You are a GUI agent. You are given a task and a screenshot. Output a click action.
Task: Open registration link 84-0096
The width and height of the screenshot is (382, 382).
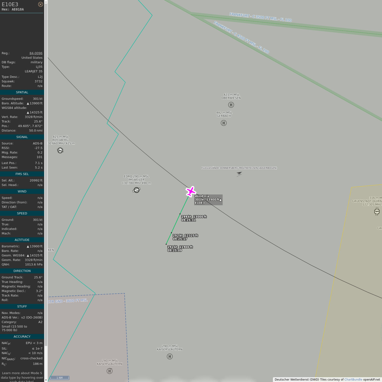click(x=36, y=53)
